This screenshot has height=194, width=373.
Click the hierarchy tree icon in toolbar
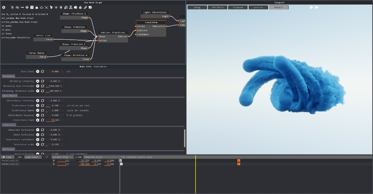pyautogui.click(x=71, y=7)
